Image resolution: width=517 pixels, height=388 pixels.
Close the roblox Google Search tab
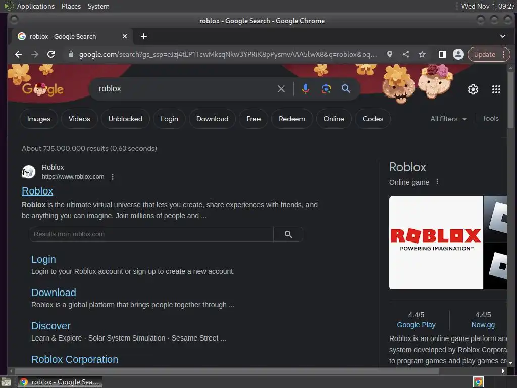[125, 36]
